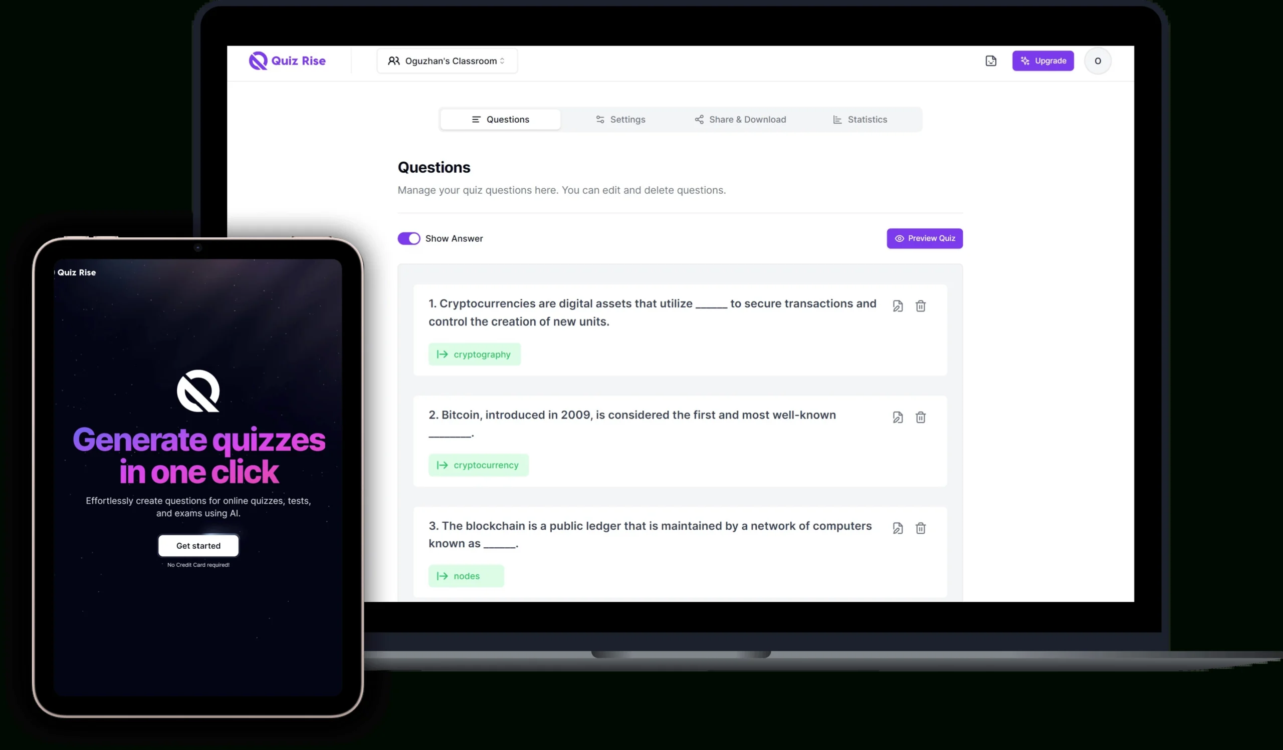The width and height of the screenshot is (1283, 750).
Task: Click the Upgrade button
Action: click(1042, 61)
